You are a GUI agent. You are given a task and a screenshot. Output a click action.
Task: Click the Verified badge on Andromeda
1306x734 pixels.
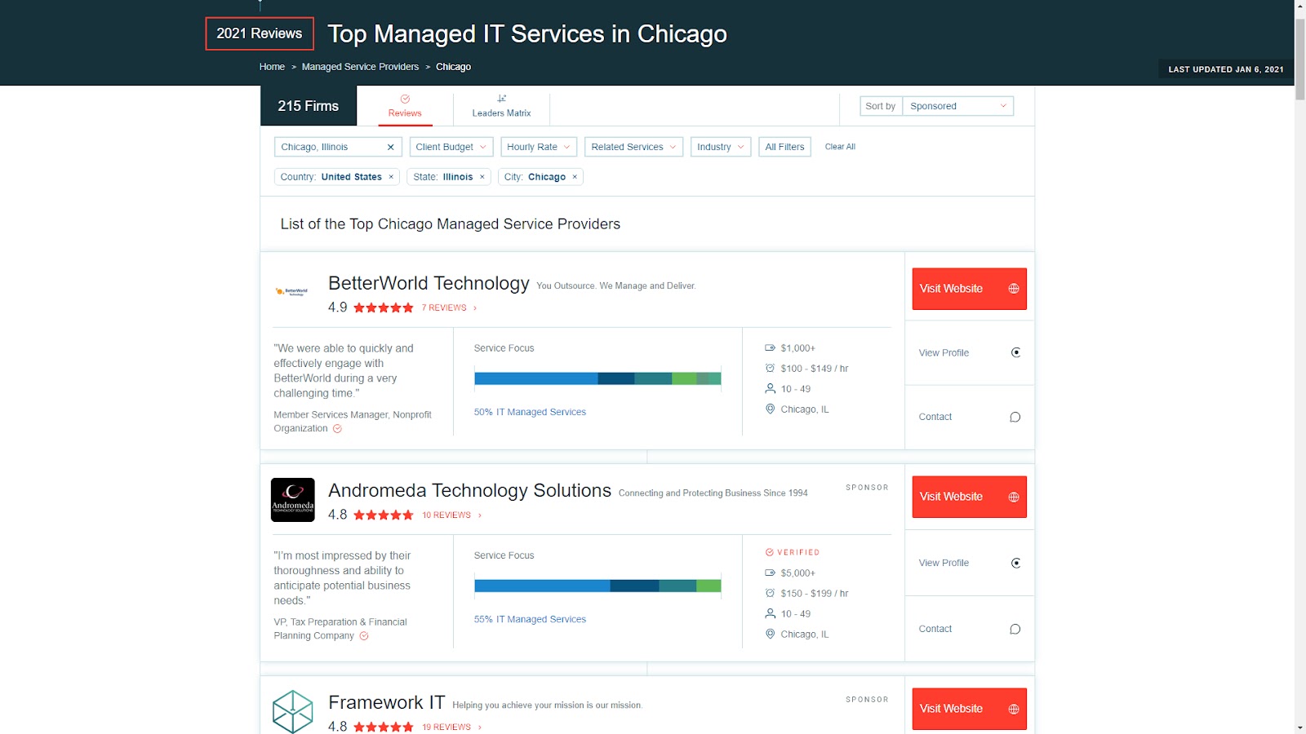coord(793,553)
